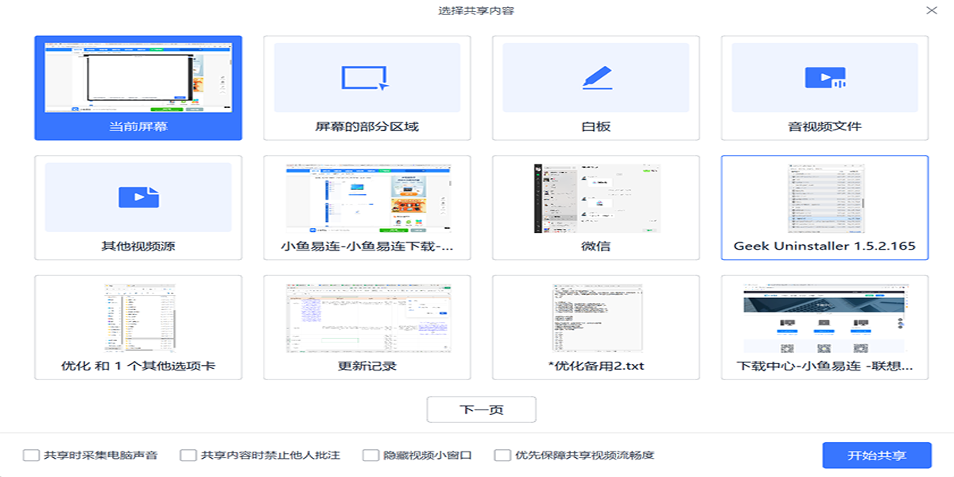The width and height of the screenshot is (954, 477).
Task: Pick the other video source icon
Action: click(138, 197)
